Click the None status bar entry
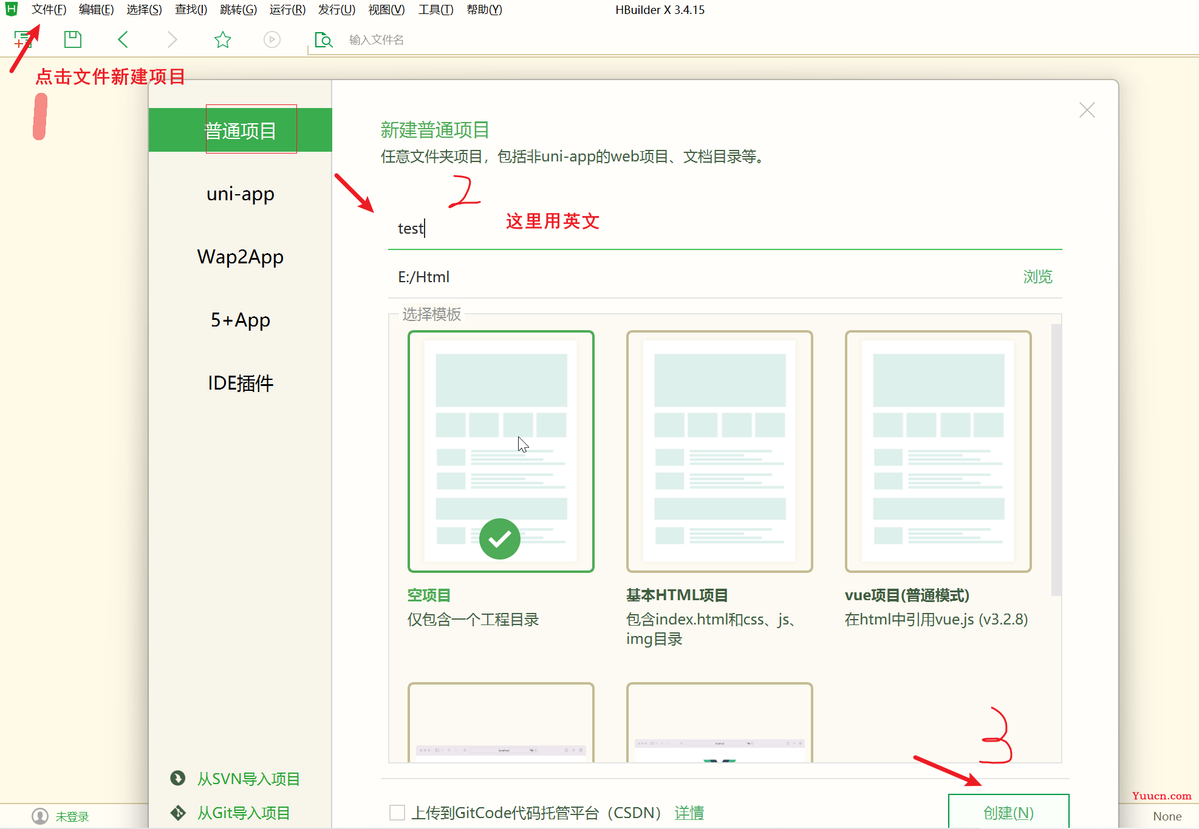This screenshot has width=1199, height=829. (1167, 816)
